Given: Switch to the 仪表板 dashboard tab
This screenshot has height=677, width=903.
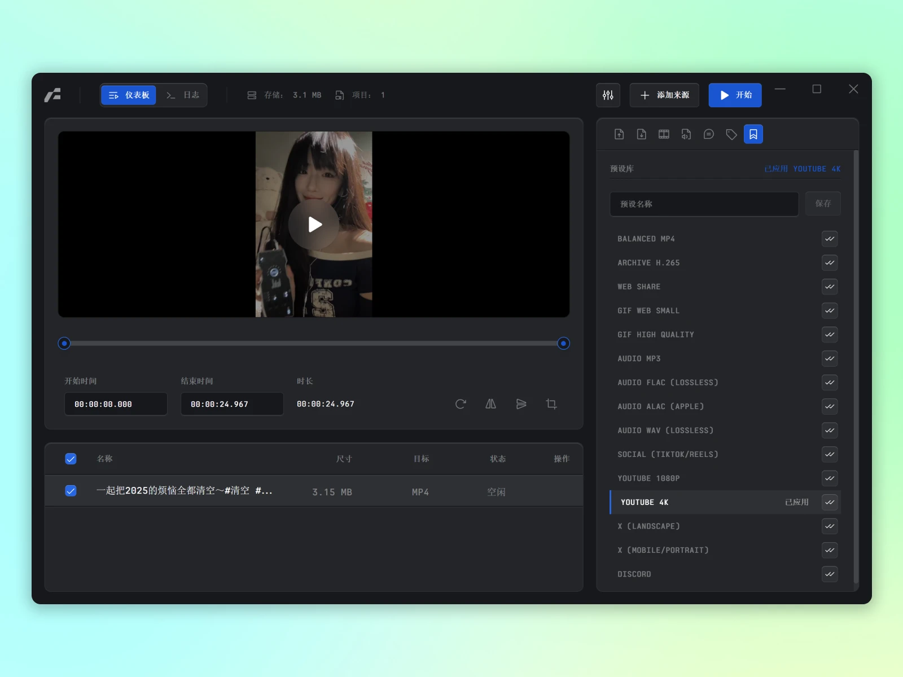Looking at the screenshot, I should click(129, 95).
